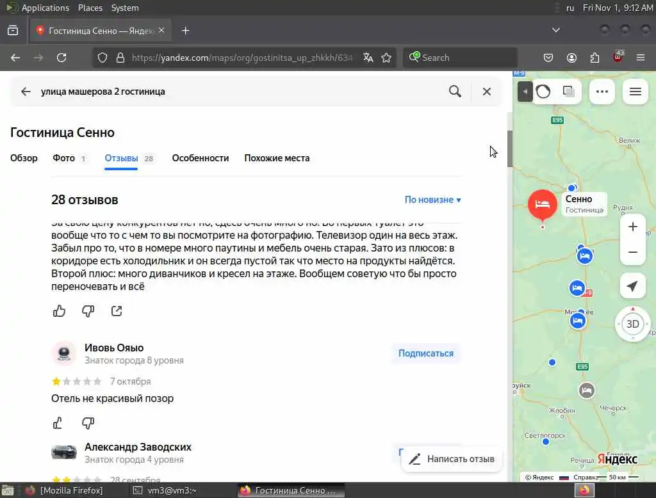Viewport: 656px width, 498px height.
Task: Toggle the 3D map tilt control
Action: click(x=632, y=324)
